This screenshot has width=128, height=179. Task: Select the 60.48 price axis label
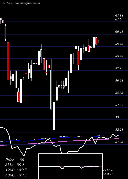pos(119,31)
